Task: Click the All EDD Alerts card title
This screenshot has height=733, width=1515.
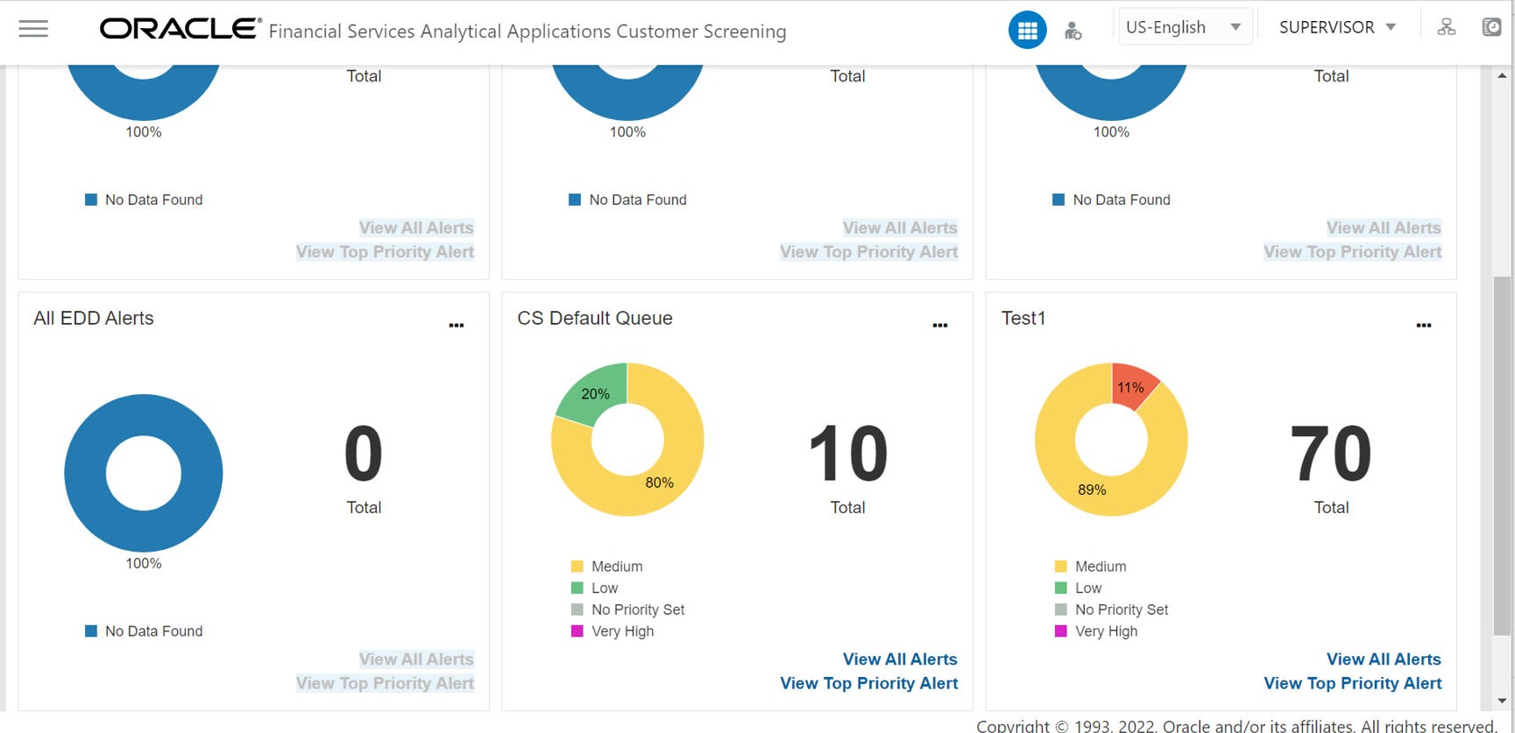Action: point(94,319)
